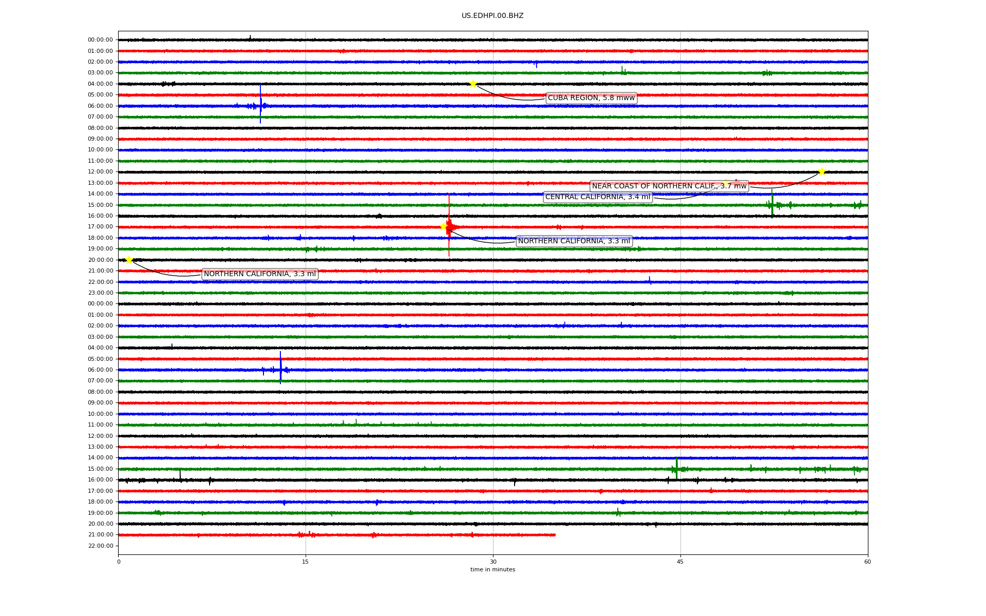Click the 15 tick label on the x-axis
Screen dimensions: 986x616
tap(306, 562)
